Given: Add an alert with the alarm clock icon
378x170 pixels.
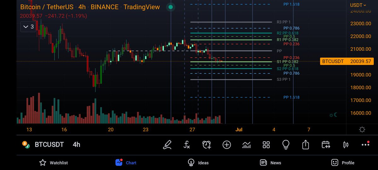Looking at the screenshot, I should tap(207, 144).
